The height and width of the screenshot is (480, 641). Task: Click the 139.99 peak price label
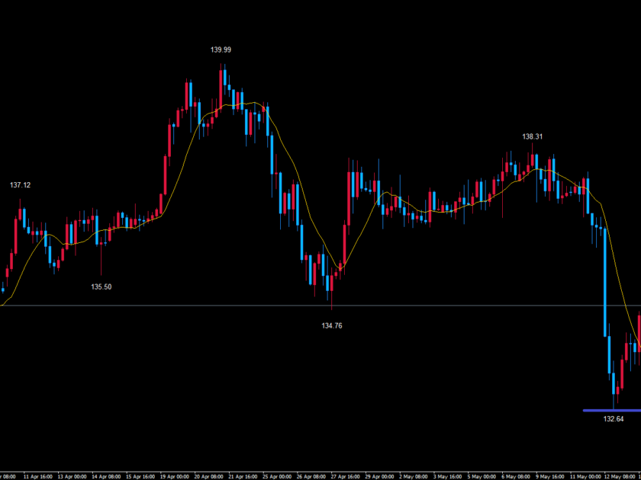pyautogui.click(x=221, y=50)
